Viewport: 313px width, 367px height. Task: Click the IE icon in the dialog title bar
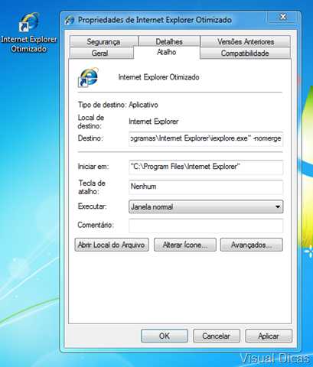coord(70,20)
